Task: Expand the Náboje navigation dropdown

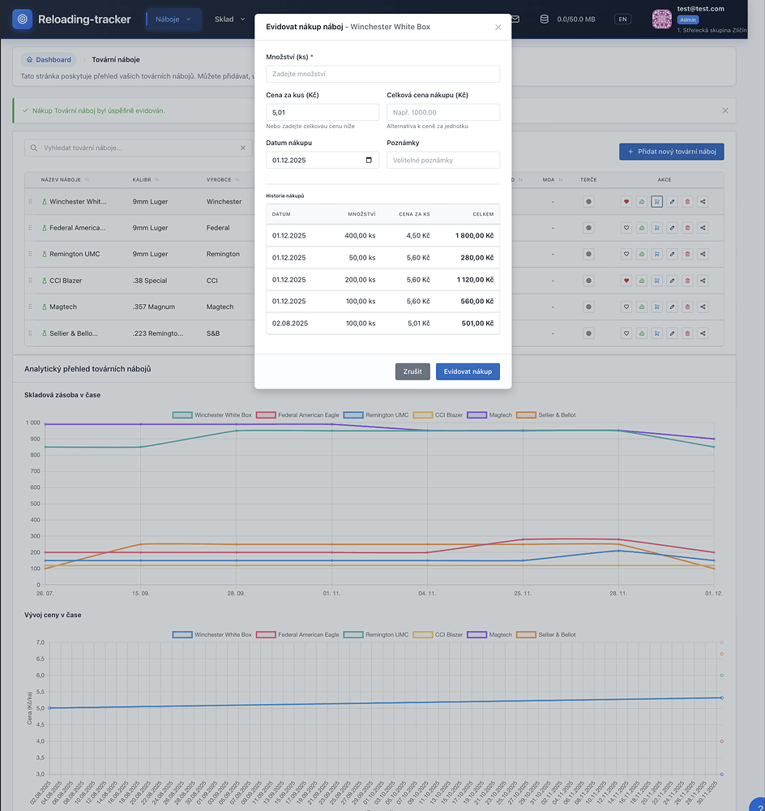Action: tap(173, 19)
